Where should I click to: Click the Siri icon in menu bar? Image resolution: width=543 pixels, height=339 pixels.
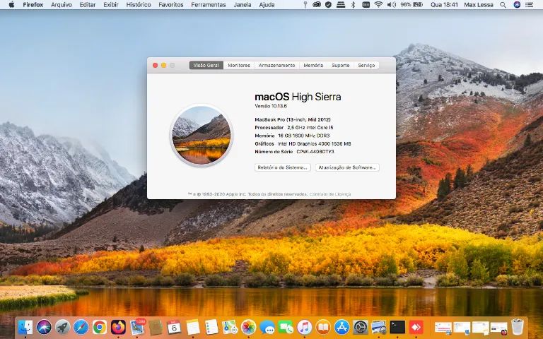coord(517,5)
